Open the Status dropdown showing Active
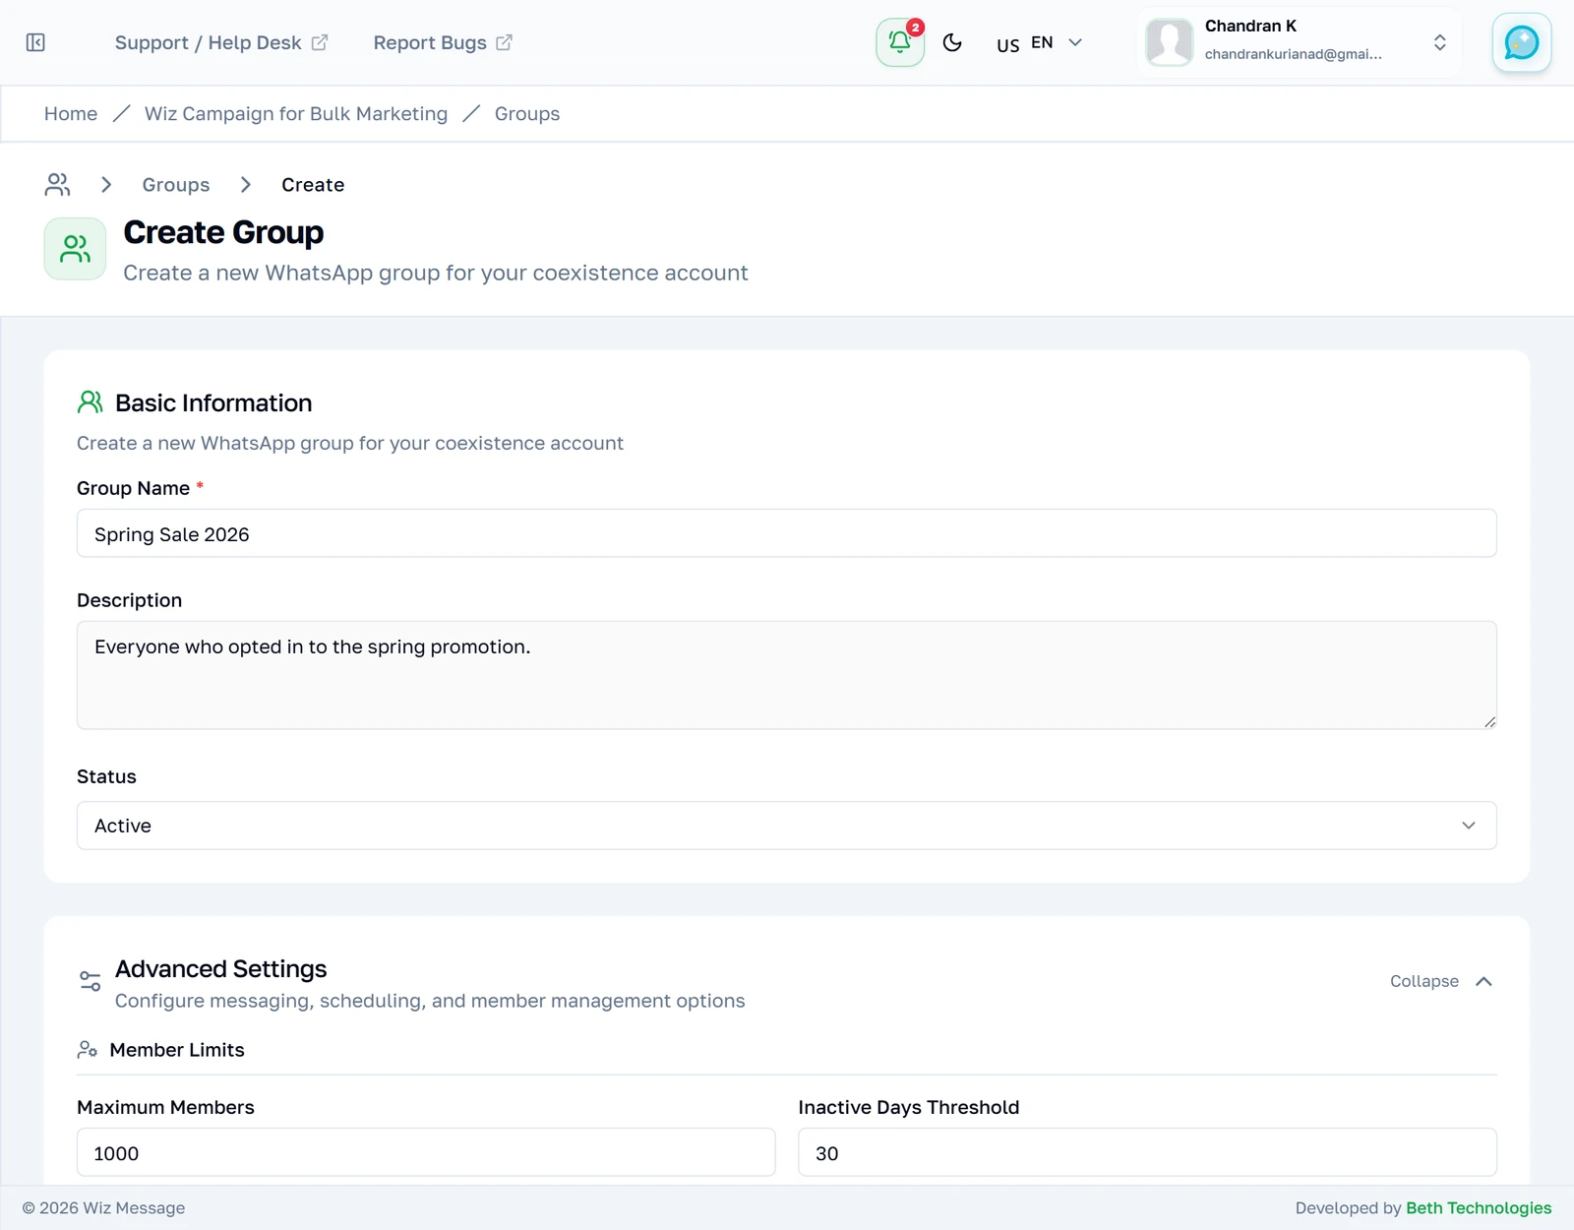Screen dimensions: 1574x1230 (x=787, y=826)
